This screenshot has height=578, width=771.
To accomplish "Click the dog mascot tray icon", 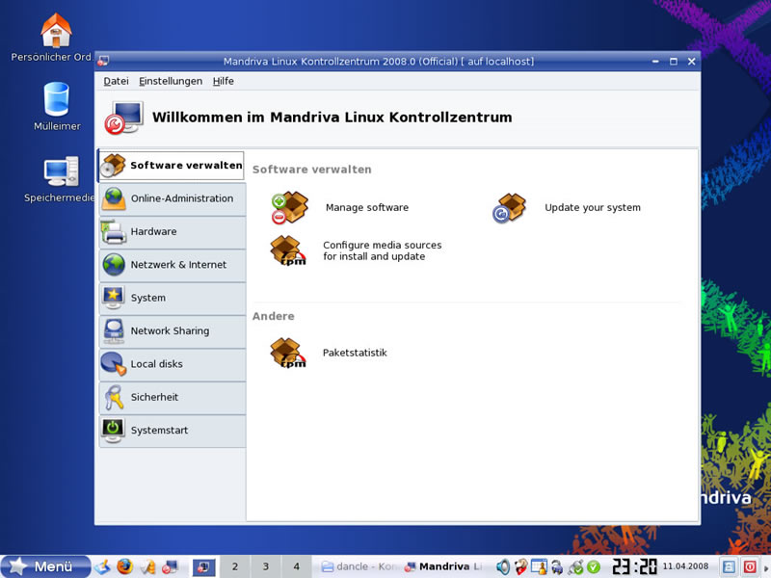I will coord(521,566).
